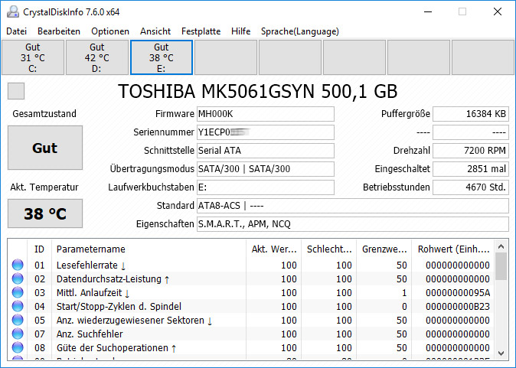Click the empty fourth drive slot

(226, 57)
